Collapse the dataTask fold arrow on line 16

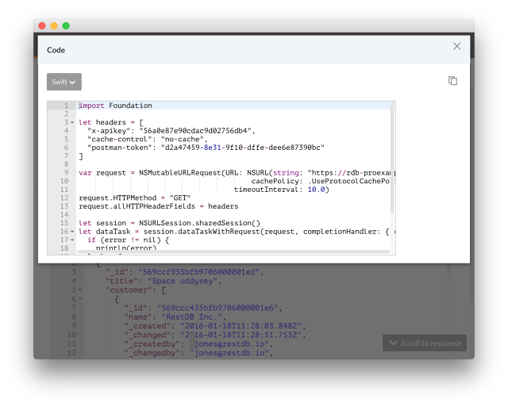coord(72,232)
